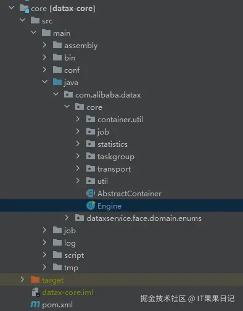Select the 'dataxservice.face.domain.enums' label
243x311 pixels.
[144, 218]
